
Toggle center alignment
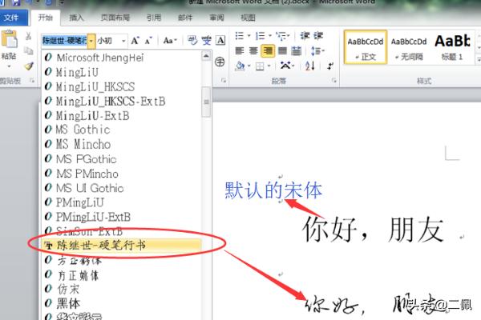tap(254, 51)
